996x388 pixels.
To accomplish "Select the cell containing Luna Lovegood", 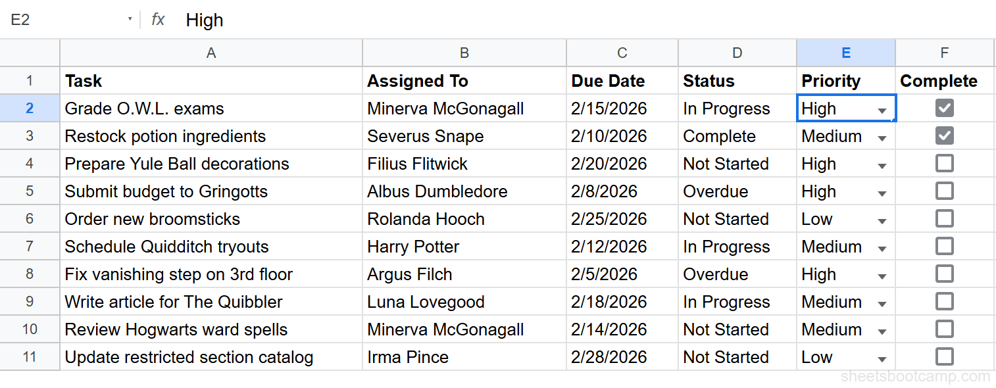I will click(464, 301).
